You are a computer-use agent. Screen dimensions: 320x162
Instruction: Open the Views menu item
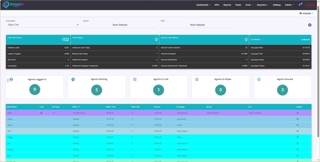(238, 5)
